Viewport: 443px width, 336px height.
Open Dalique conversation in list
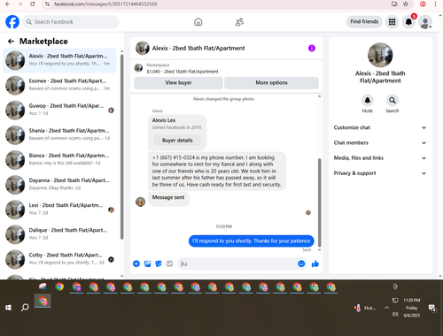pos(59,234)
